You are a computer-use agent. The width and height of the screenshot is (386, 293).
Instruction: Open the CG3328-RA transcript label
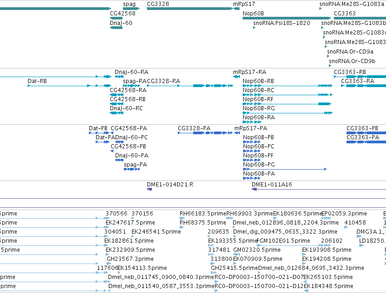(163, 81)
